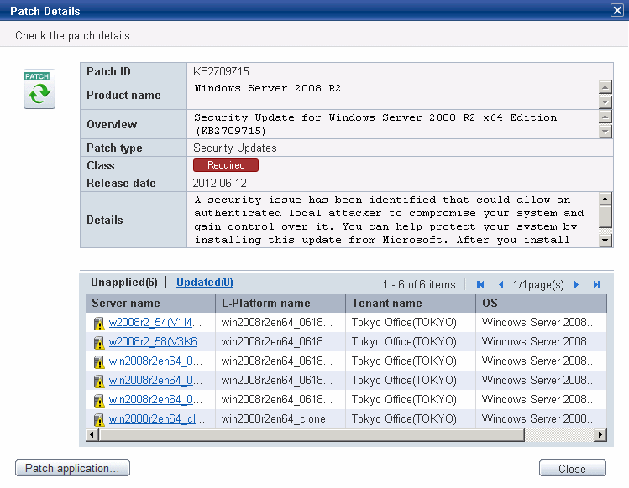Sort by OS column header
Image resolution: width=629 pixels, height=488 pixels.
(x=541, y=304)
